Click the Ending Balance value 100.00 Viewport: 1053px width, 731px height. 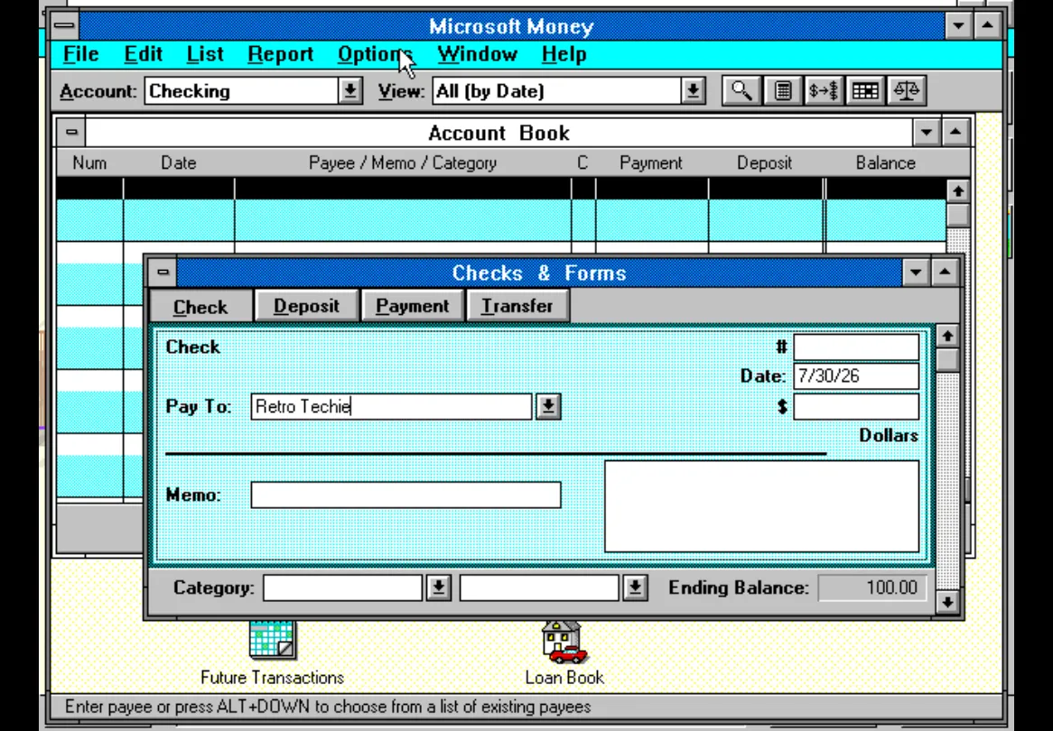pyautogui.click(x=873, y=588)
